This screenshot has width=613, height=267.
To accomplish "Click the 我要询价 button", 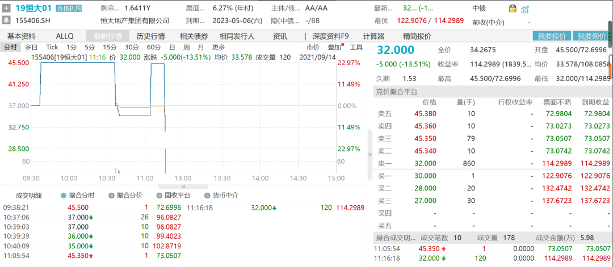I will click(x=591, y=36).
